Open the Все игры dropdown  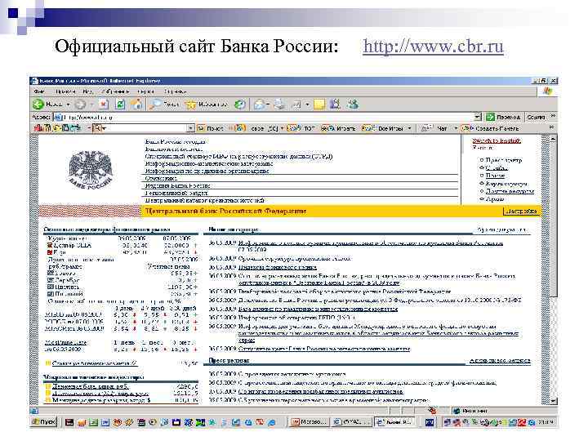386,128
